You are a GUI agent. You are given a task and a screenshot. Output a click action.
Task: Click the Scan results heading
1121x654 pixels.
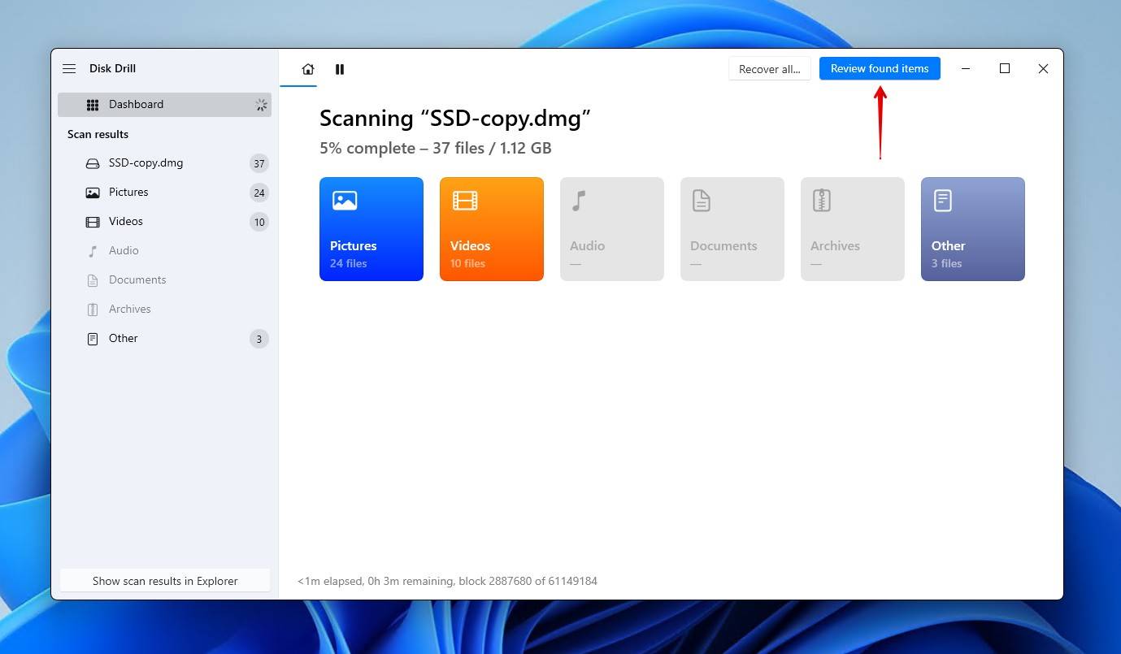[98, 134]
